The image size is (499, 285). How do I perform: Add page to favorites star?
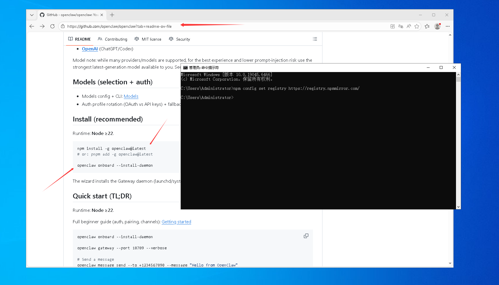point(417,26)
